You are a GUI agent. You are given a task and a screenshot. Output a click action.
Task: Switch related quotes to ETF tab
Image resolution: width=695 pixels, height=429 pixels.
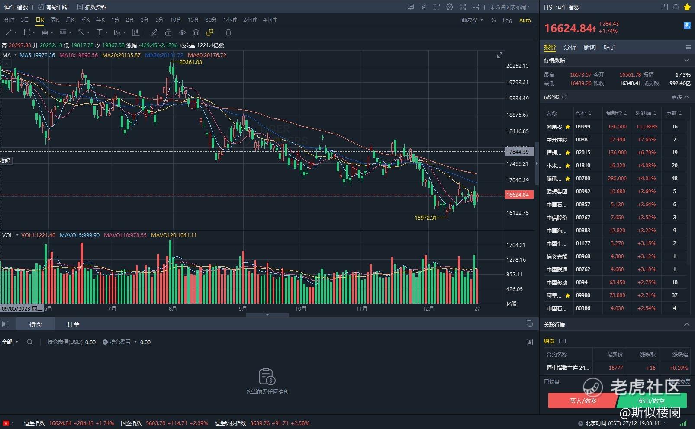pos(563,341)
